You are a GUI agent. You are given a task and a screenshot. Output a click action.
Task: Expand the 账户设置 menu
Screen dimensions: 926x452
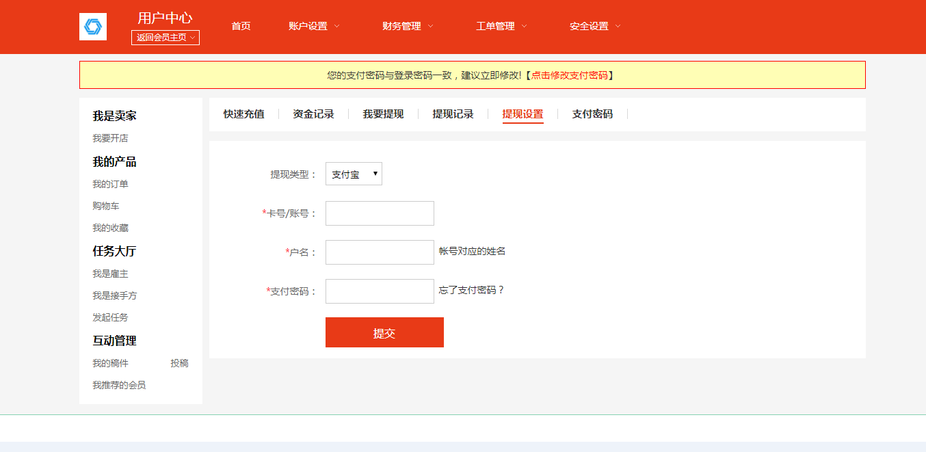coord(314,26)
